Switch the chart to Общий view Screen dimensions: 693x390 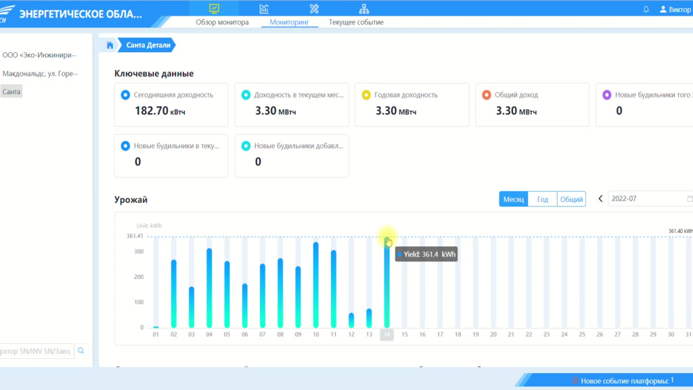click(x=571, y=199)
